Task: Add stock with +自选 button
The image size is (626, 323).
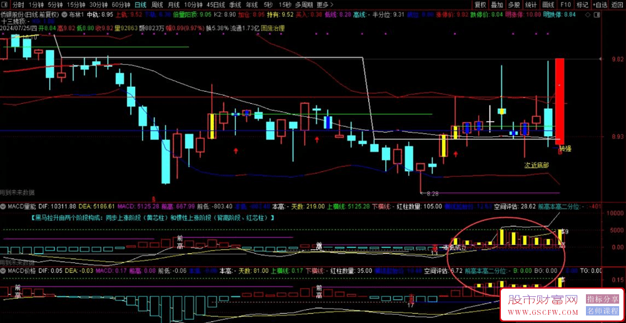Action: click(x=600, y=5)
